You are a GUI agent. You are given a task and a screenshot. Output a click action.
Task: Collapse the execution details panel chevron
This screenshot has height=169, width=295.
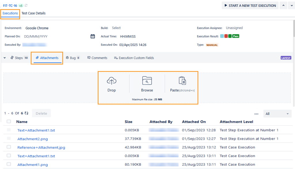coord(4,57)
